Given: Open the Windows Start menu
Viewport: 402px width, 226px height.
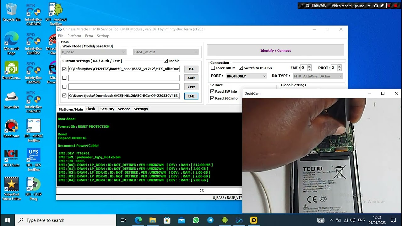Looking at the screenshot, I should coord(8,220).
